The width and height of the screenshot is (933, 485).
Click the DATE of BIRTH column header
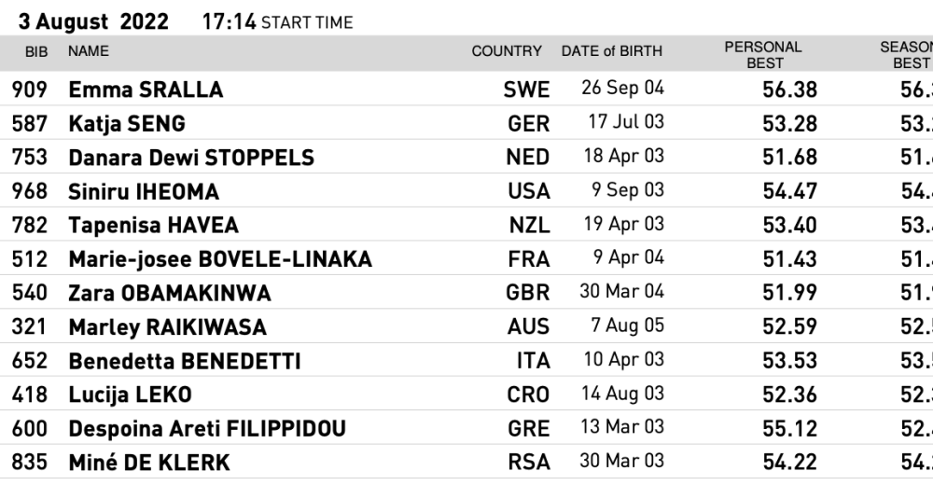611,51
